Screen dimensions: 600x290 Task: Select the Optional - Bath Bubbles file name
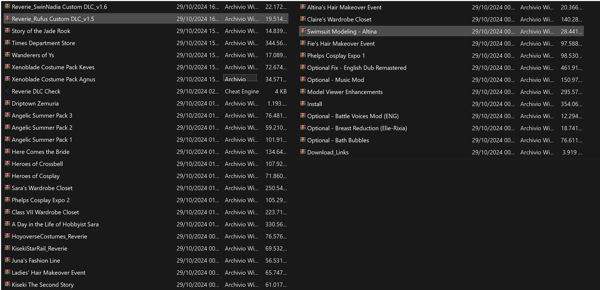coord(338,140)
